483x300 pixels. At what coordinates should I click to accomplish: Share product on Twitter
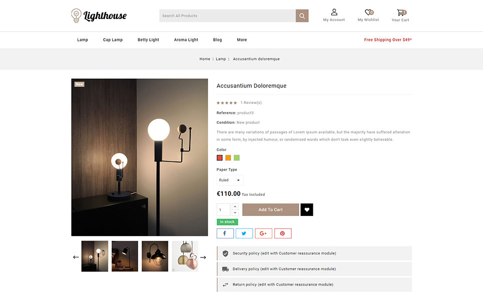point(244,233)
